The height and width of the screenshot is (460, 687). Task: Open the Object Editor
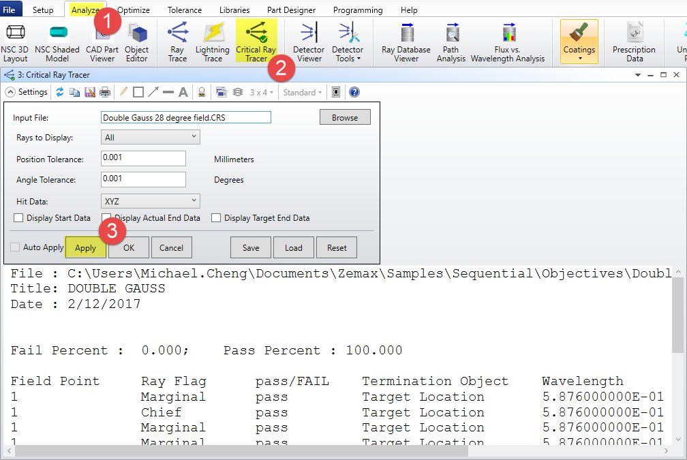[136, 43]
